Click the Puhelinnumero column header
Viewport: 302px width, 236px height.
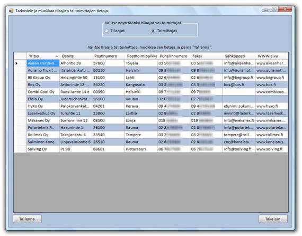tap(174, 56)
